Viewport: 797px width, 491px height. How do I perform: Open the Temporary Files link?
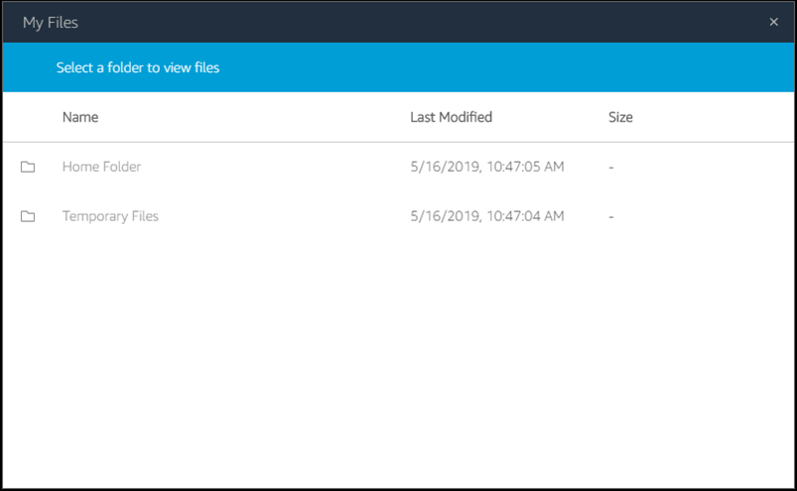click(110, 216)
